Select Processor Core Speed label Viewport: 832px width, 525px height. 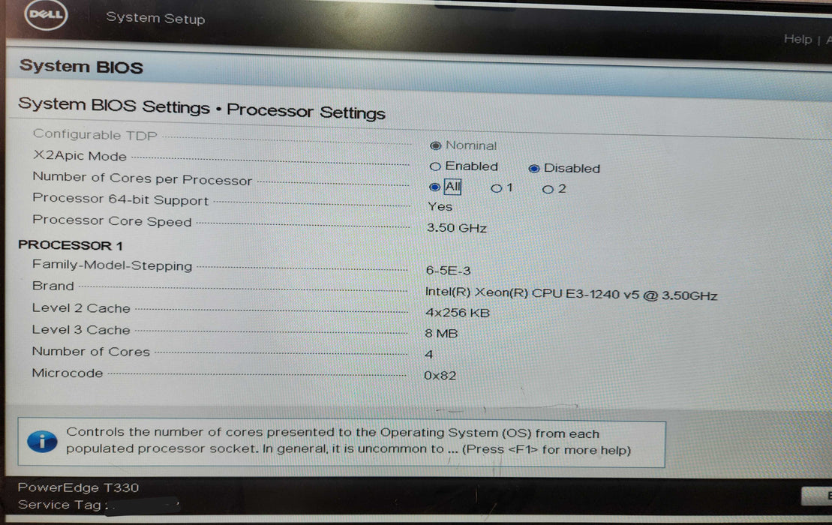pos(112,220)
